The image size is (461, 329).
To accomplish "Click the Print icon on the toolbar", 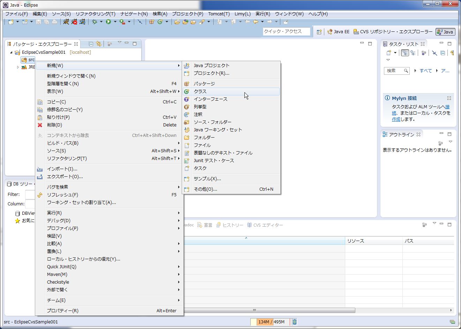I will [54, 21].
